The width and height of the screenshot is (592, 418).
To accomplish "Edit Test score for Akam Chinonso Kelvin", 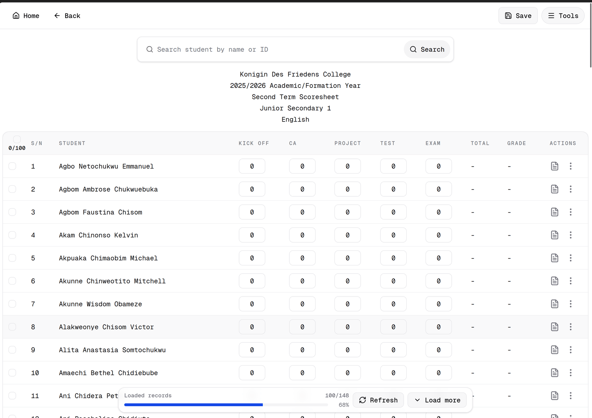I will pos(393,235).
